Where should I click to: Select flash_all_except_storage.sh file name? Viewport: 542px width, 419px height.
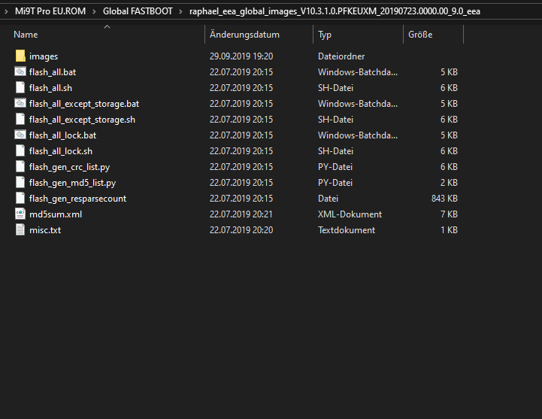pyautogui.click(x=82, y=120)
